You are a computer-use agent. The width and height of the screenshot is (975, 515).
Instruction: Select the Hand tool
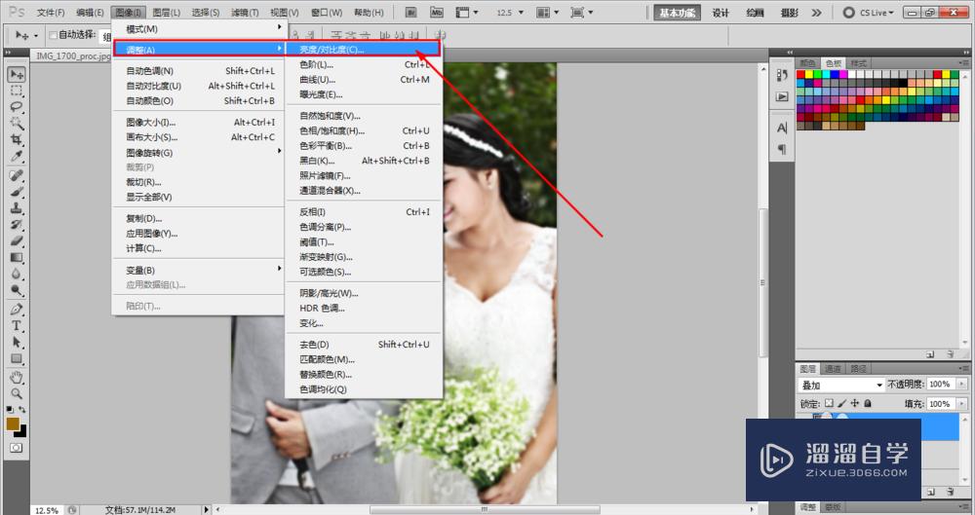[17, 377]
